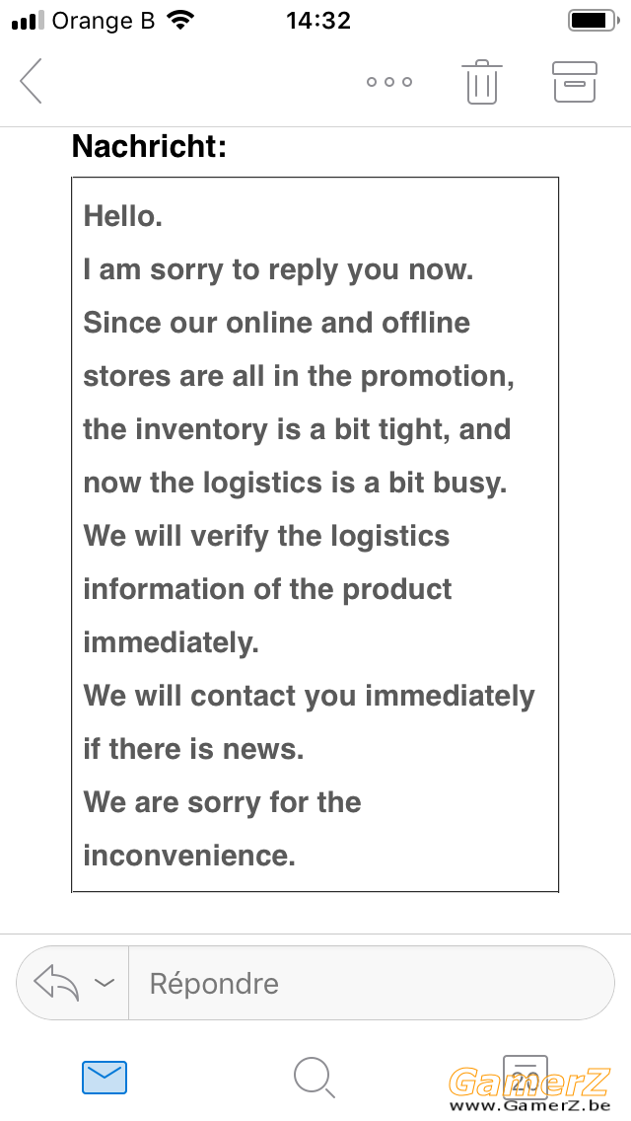The height and width of the screenshot is (1121, 631).
Task: Tap the 'if there is news.' line
Action: [193, 749]
